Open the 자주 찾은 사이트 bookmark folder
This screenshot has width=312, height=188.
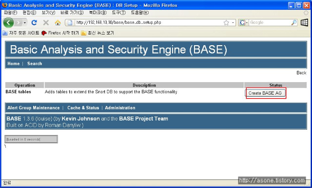(x=21, y=33)
